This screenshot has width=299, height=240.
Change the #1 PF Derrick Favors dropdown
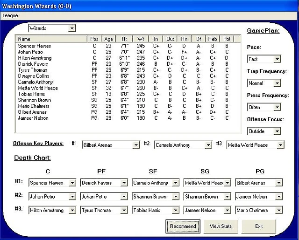(104, 183)
